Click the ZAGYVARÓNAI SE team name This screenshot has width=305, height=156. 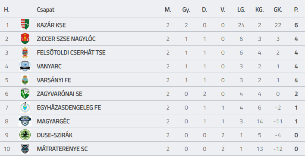coord(60,94)
